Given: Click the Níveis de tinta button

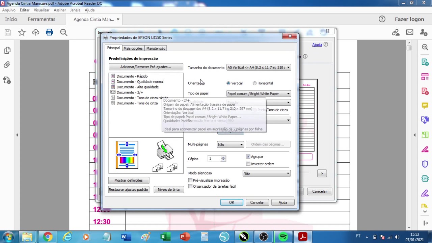Looking at the screenshot, I should click(169, 190).
